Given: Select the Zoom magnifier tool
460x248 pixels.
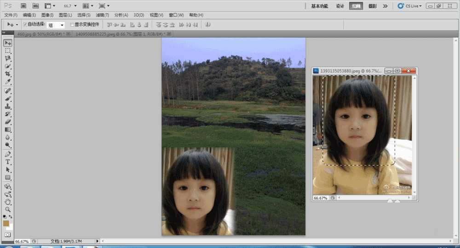Looking at the screenshot, I should click(8, 209).
